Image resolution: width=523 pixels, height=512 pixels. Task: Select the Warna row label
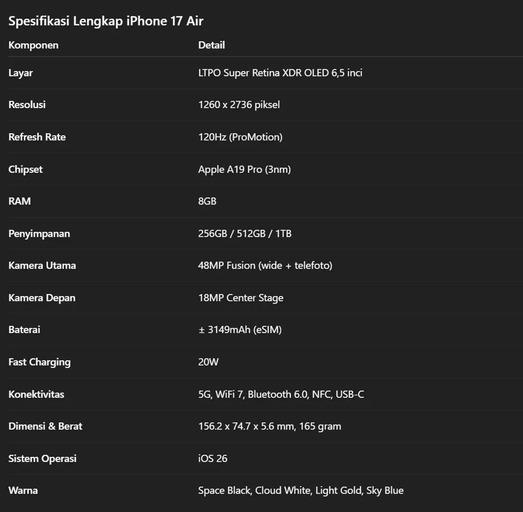[23, 490]
